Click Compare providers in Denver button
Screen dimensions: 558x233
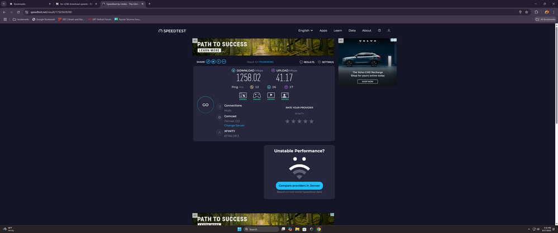click(x=299, y=186)
